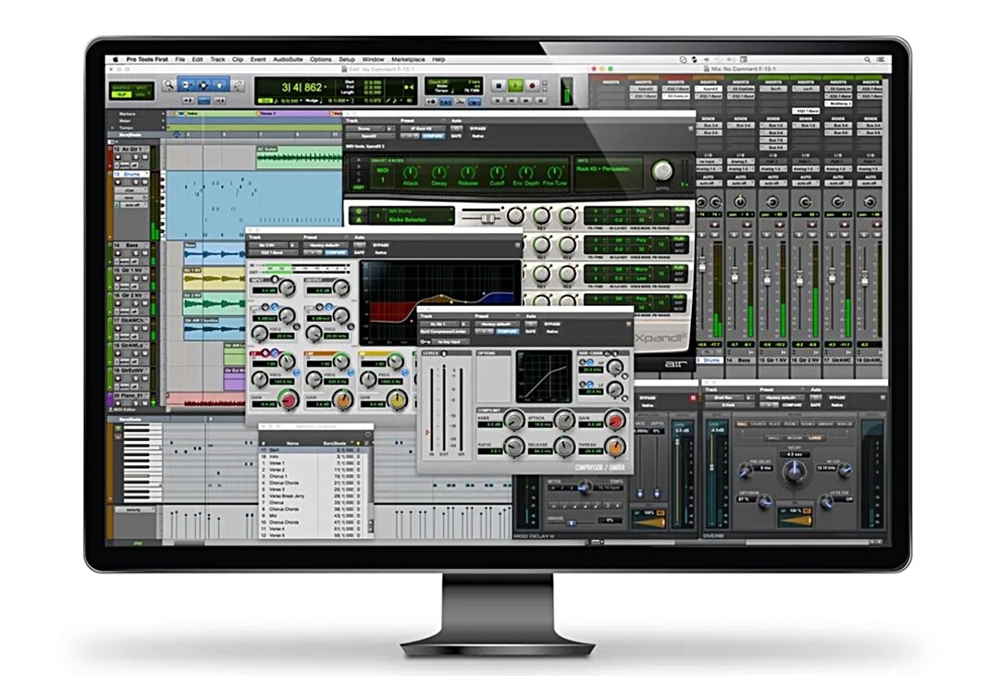Open the factory default preset in EQ window
This screenshot has width=999, height=676.
click(x=327, y=245)
